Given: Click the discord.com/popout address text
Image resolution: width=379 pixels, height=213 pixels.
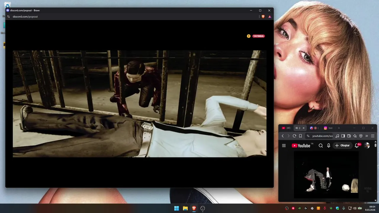Looking at the screenshot, I should point(25,17).
